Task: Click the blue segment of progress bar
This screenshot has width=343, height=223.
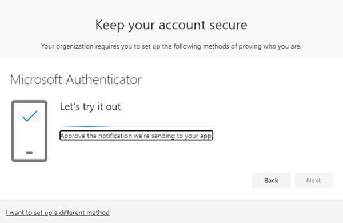Action: (87, 126)
